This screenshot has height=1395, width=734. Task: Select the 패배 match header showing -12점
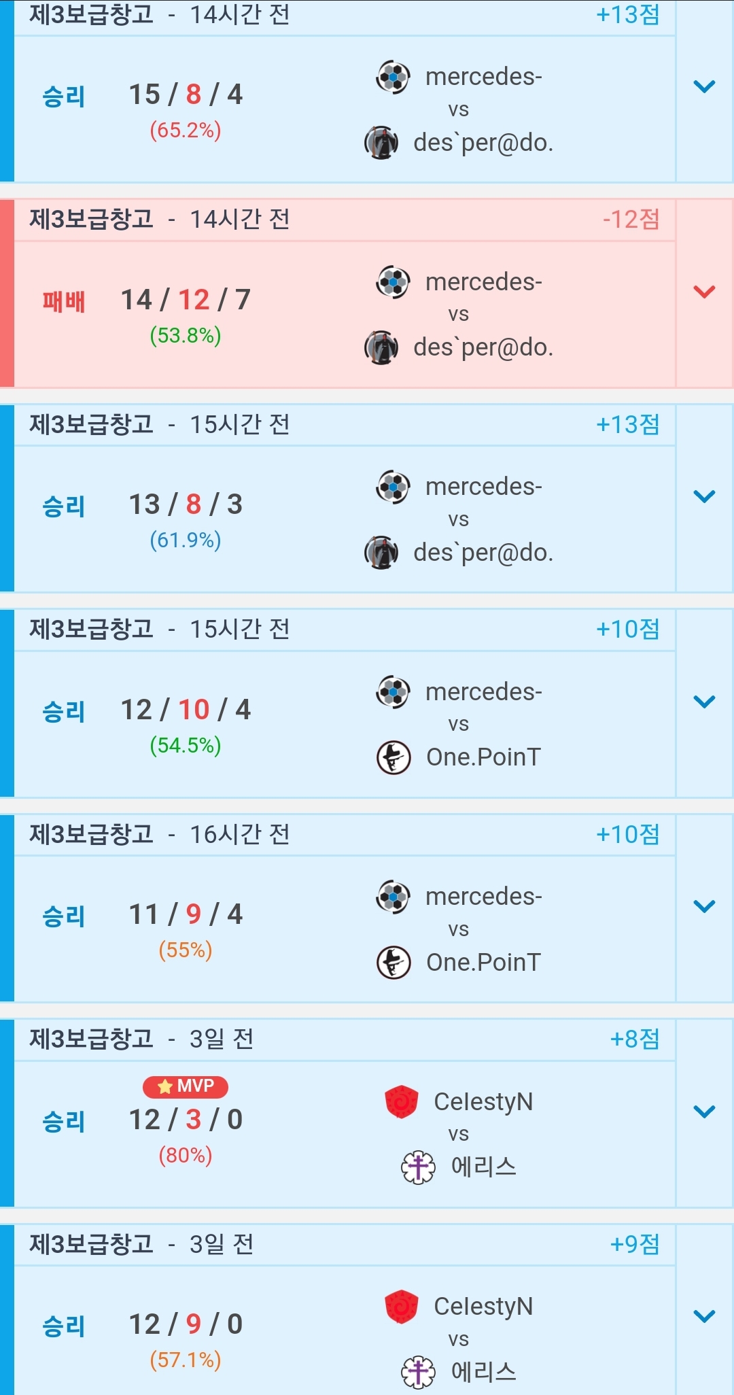pyautogui.click(x=344, y=220)
